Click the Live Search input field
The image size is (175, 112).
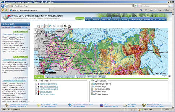(155, 6)
